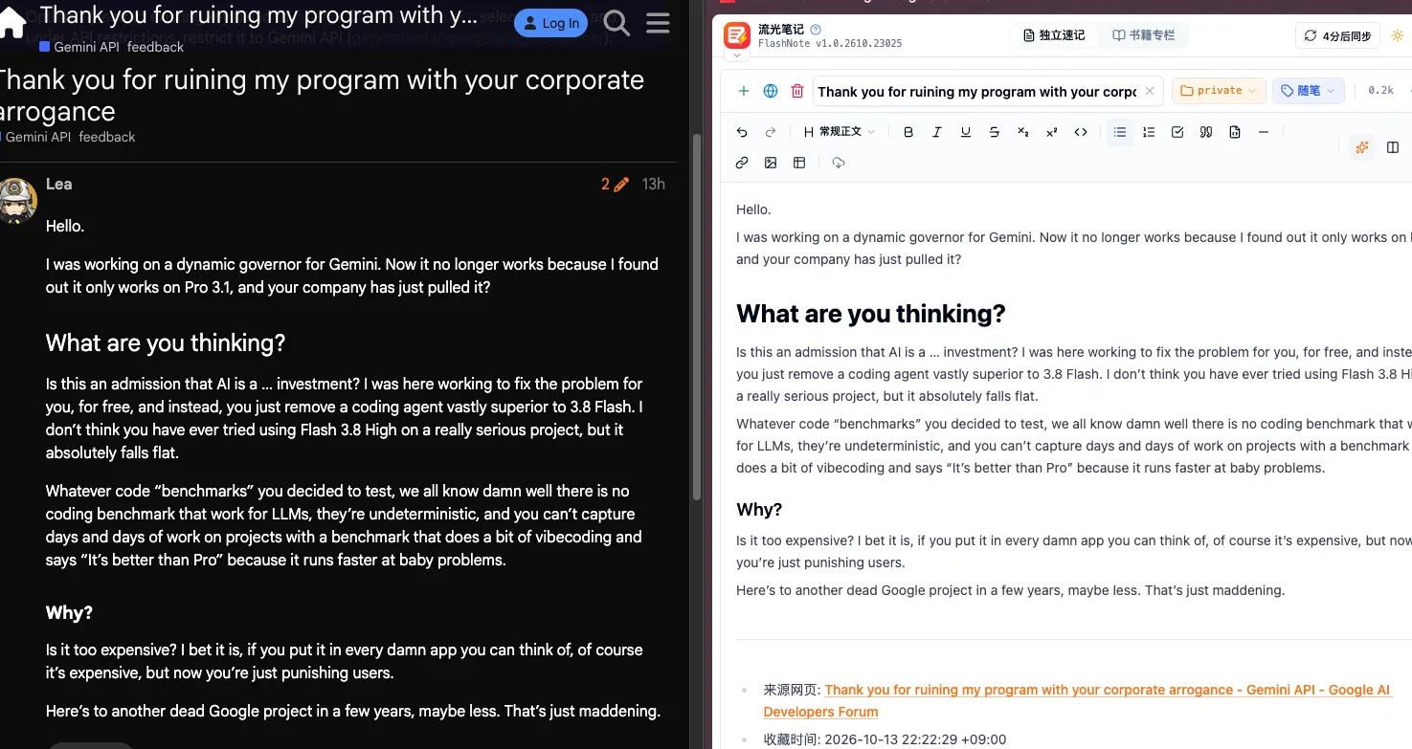The width and height of the screenshot is (1412, 749).
Task: Redo the last edit in FlashNote
Action: 771,132
